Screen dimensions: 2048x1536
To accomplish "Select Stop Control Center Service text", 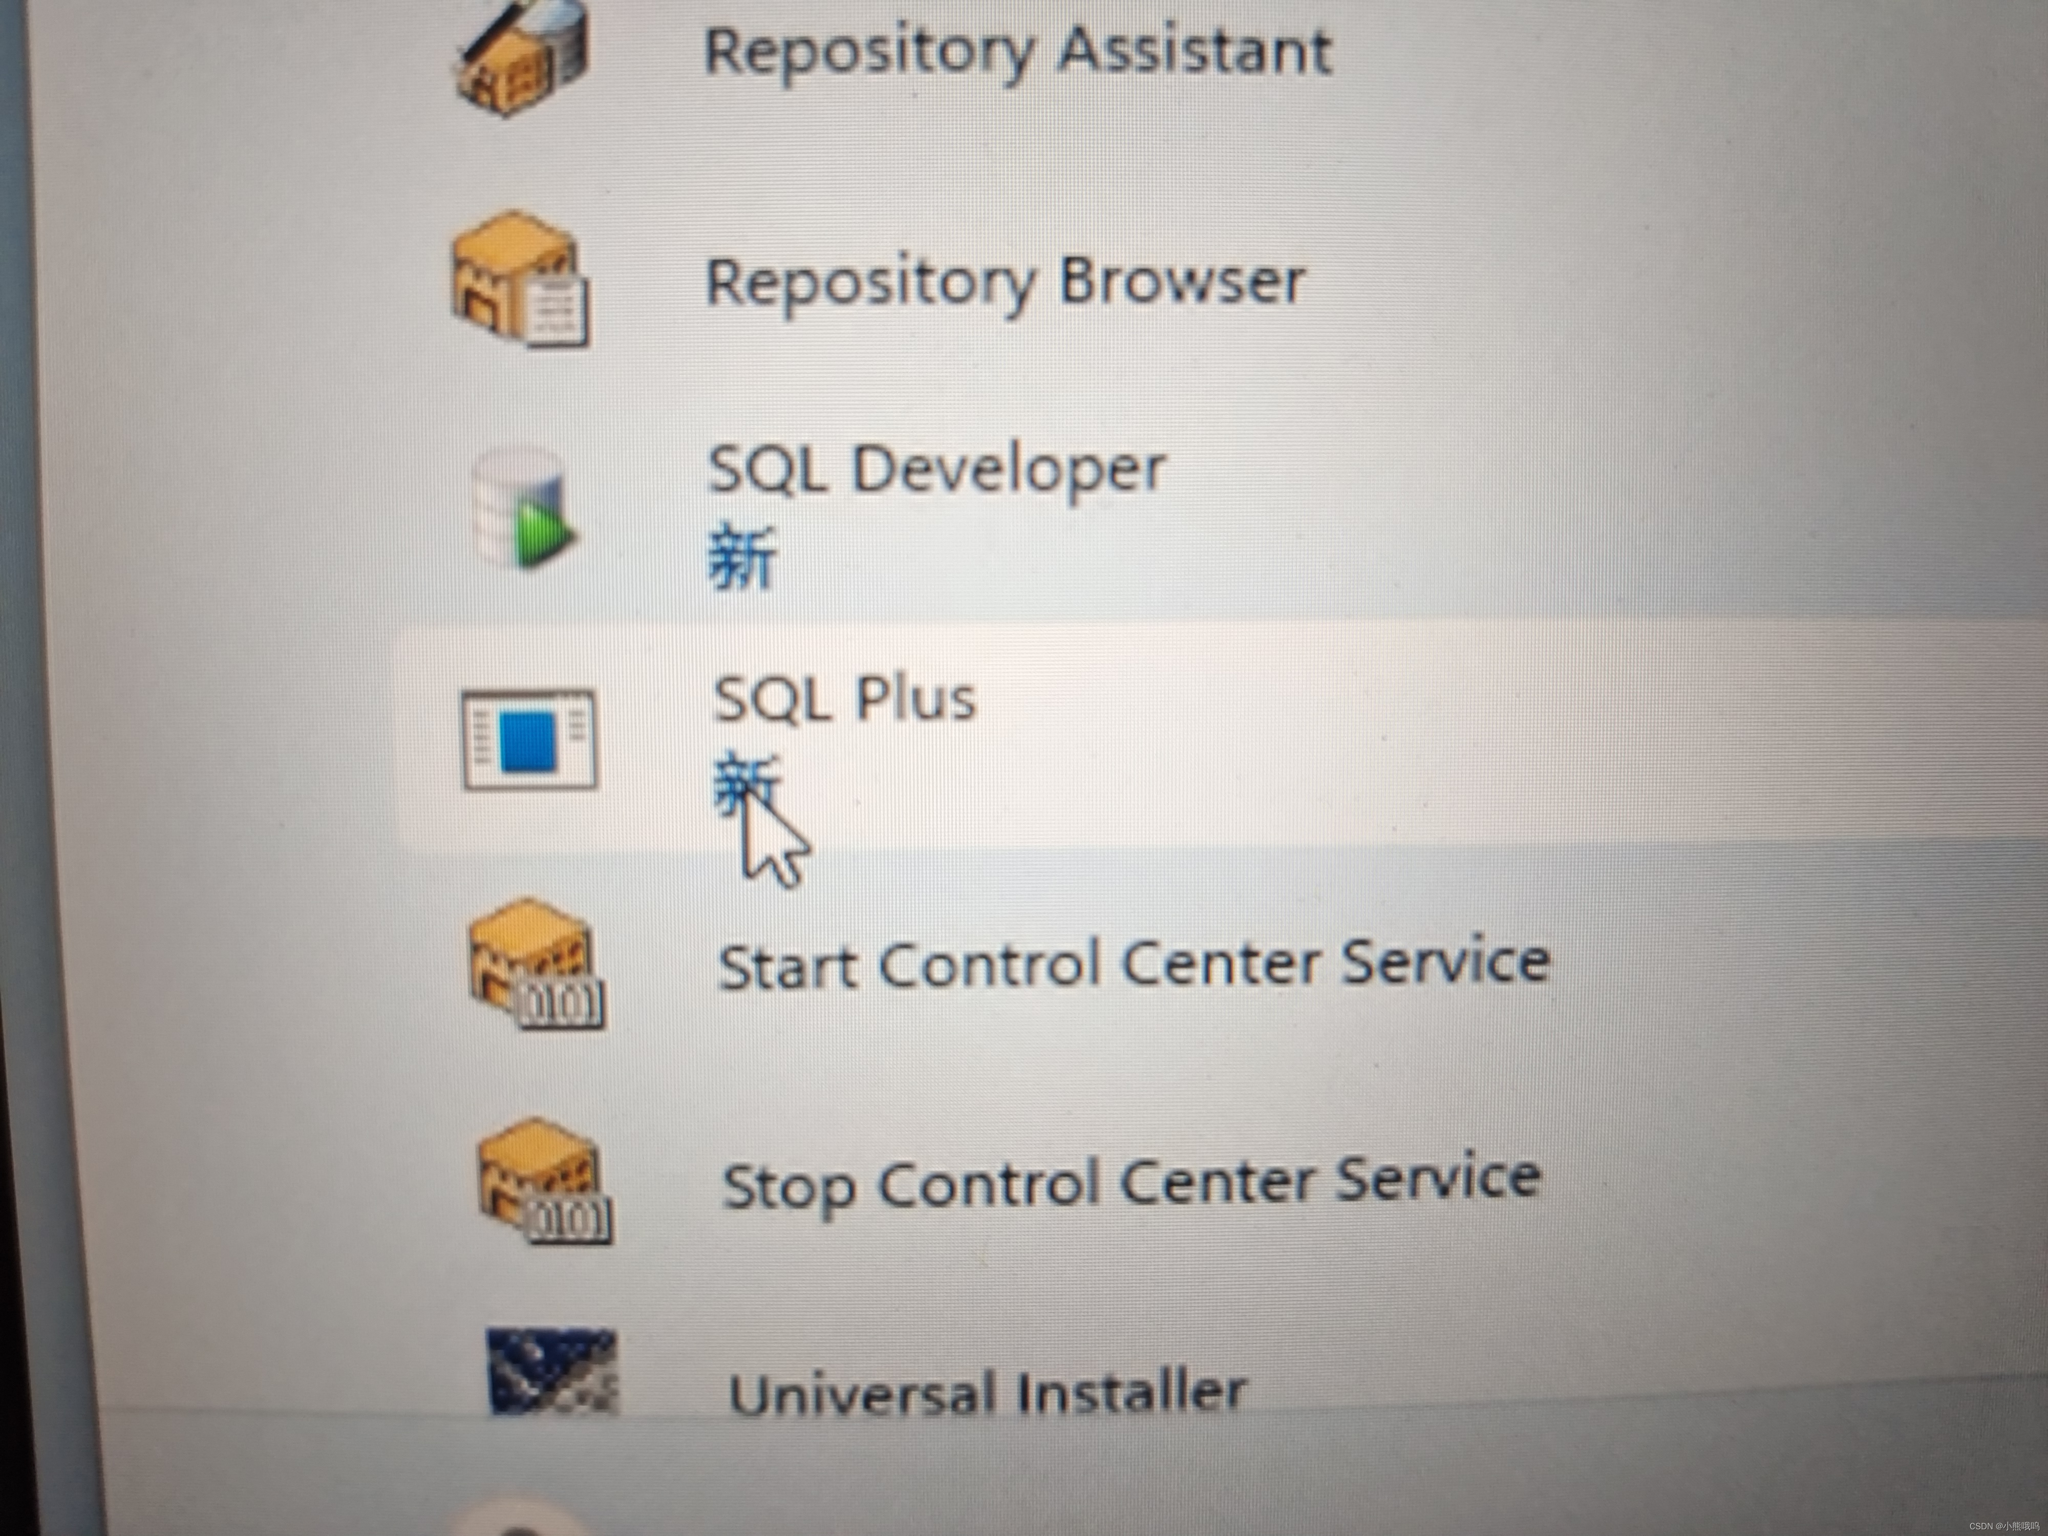I will tap(1132, 1183).
